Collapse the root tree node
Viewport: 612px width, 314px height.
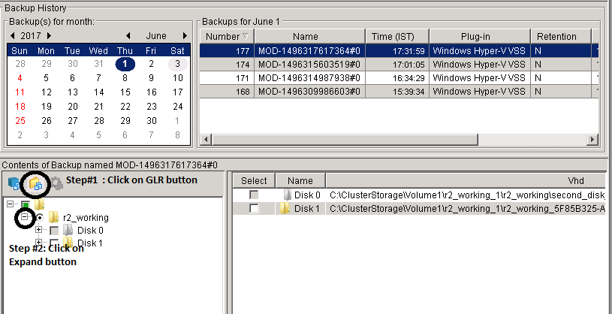(11, 204)
